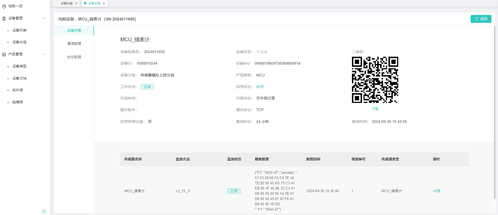Click the device QR code image
The height and width of the screenshot is (215, 498).
tap(375, 80)
